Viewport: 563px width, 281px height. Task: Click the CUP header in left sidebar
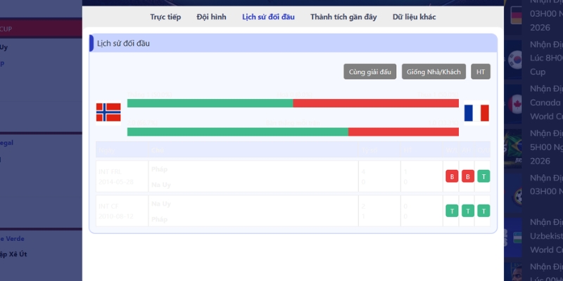point(41,29)
